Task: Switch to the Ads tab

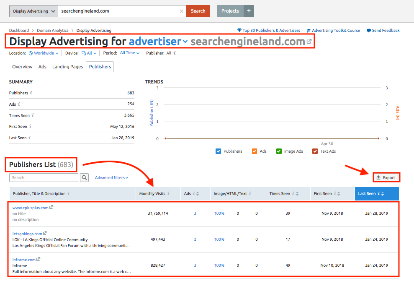Action: tap(42, 67)
